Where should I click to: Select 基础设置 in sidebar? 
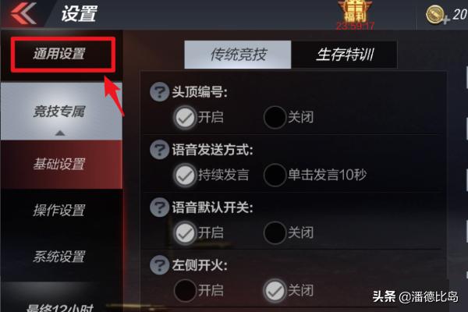point(62,165)
